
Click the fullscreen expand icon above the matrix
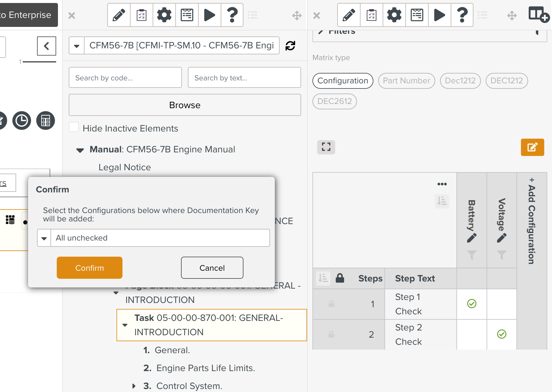[x=326, y=147]
